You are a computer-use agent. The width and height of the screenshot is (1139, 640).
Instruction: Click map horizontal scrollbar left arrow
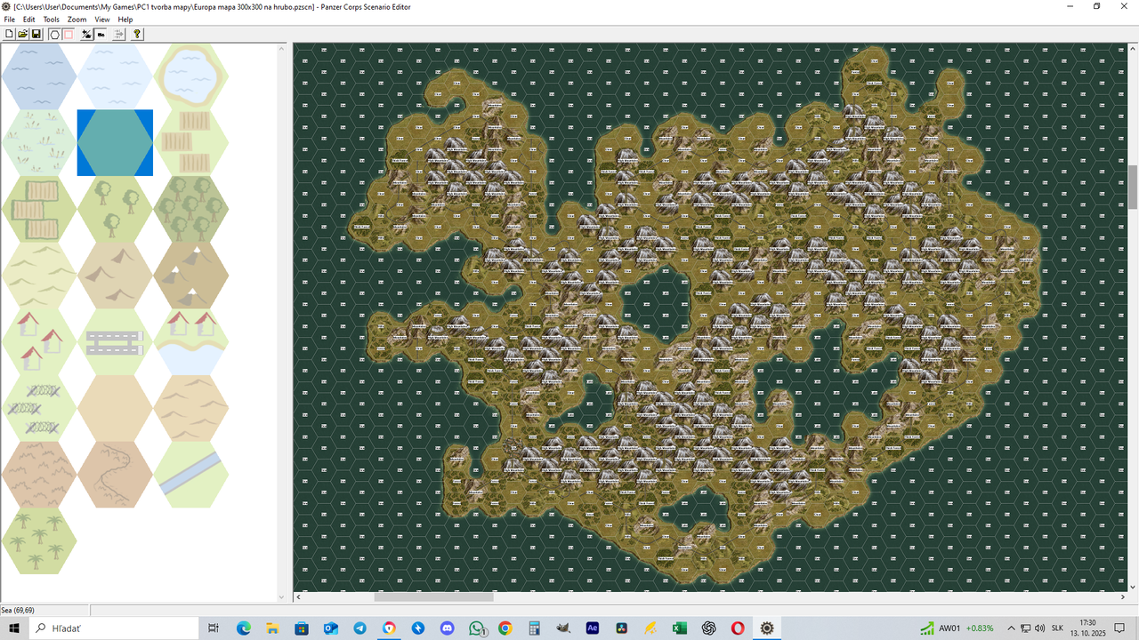[x=299, y=597]
